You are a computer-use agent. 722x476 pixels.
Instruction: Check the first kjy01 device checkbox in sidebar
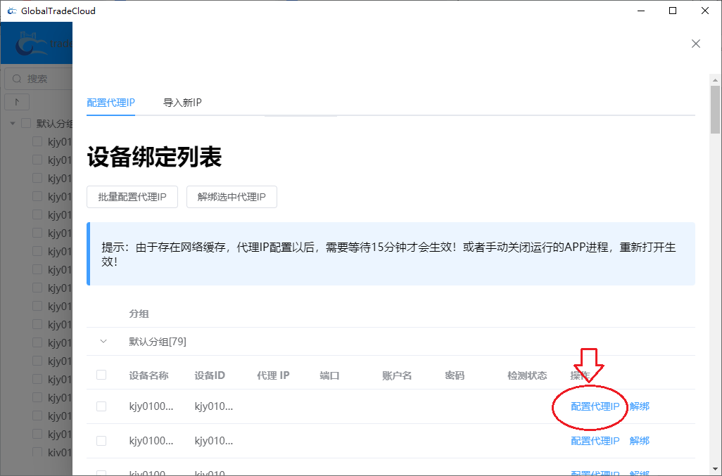click(37, 141)
